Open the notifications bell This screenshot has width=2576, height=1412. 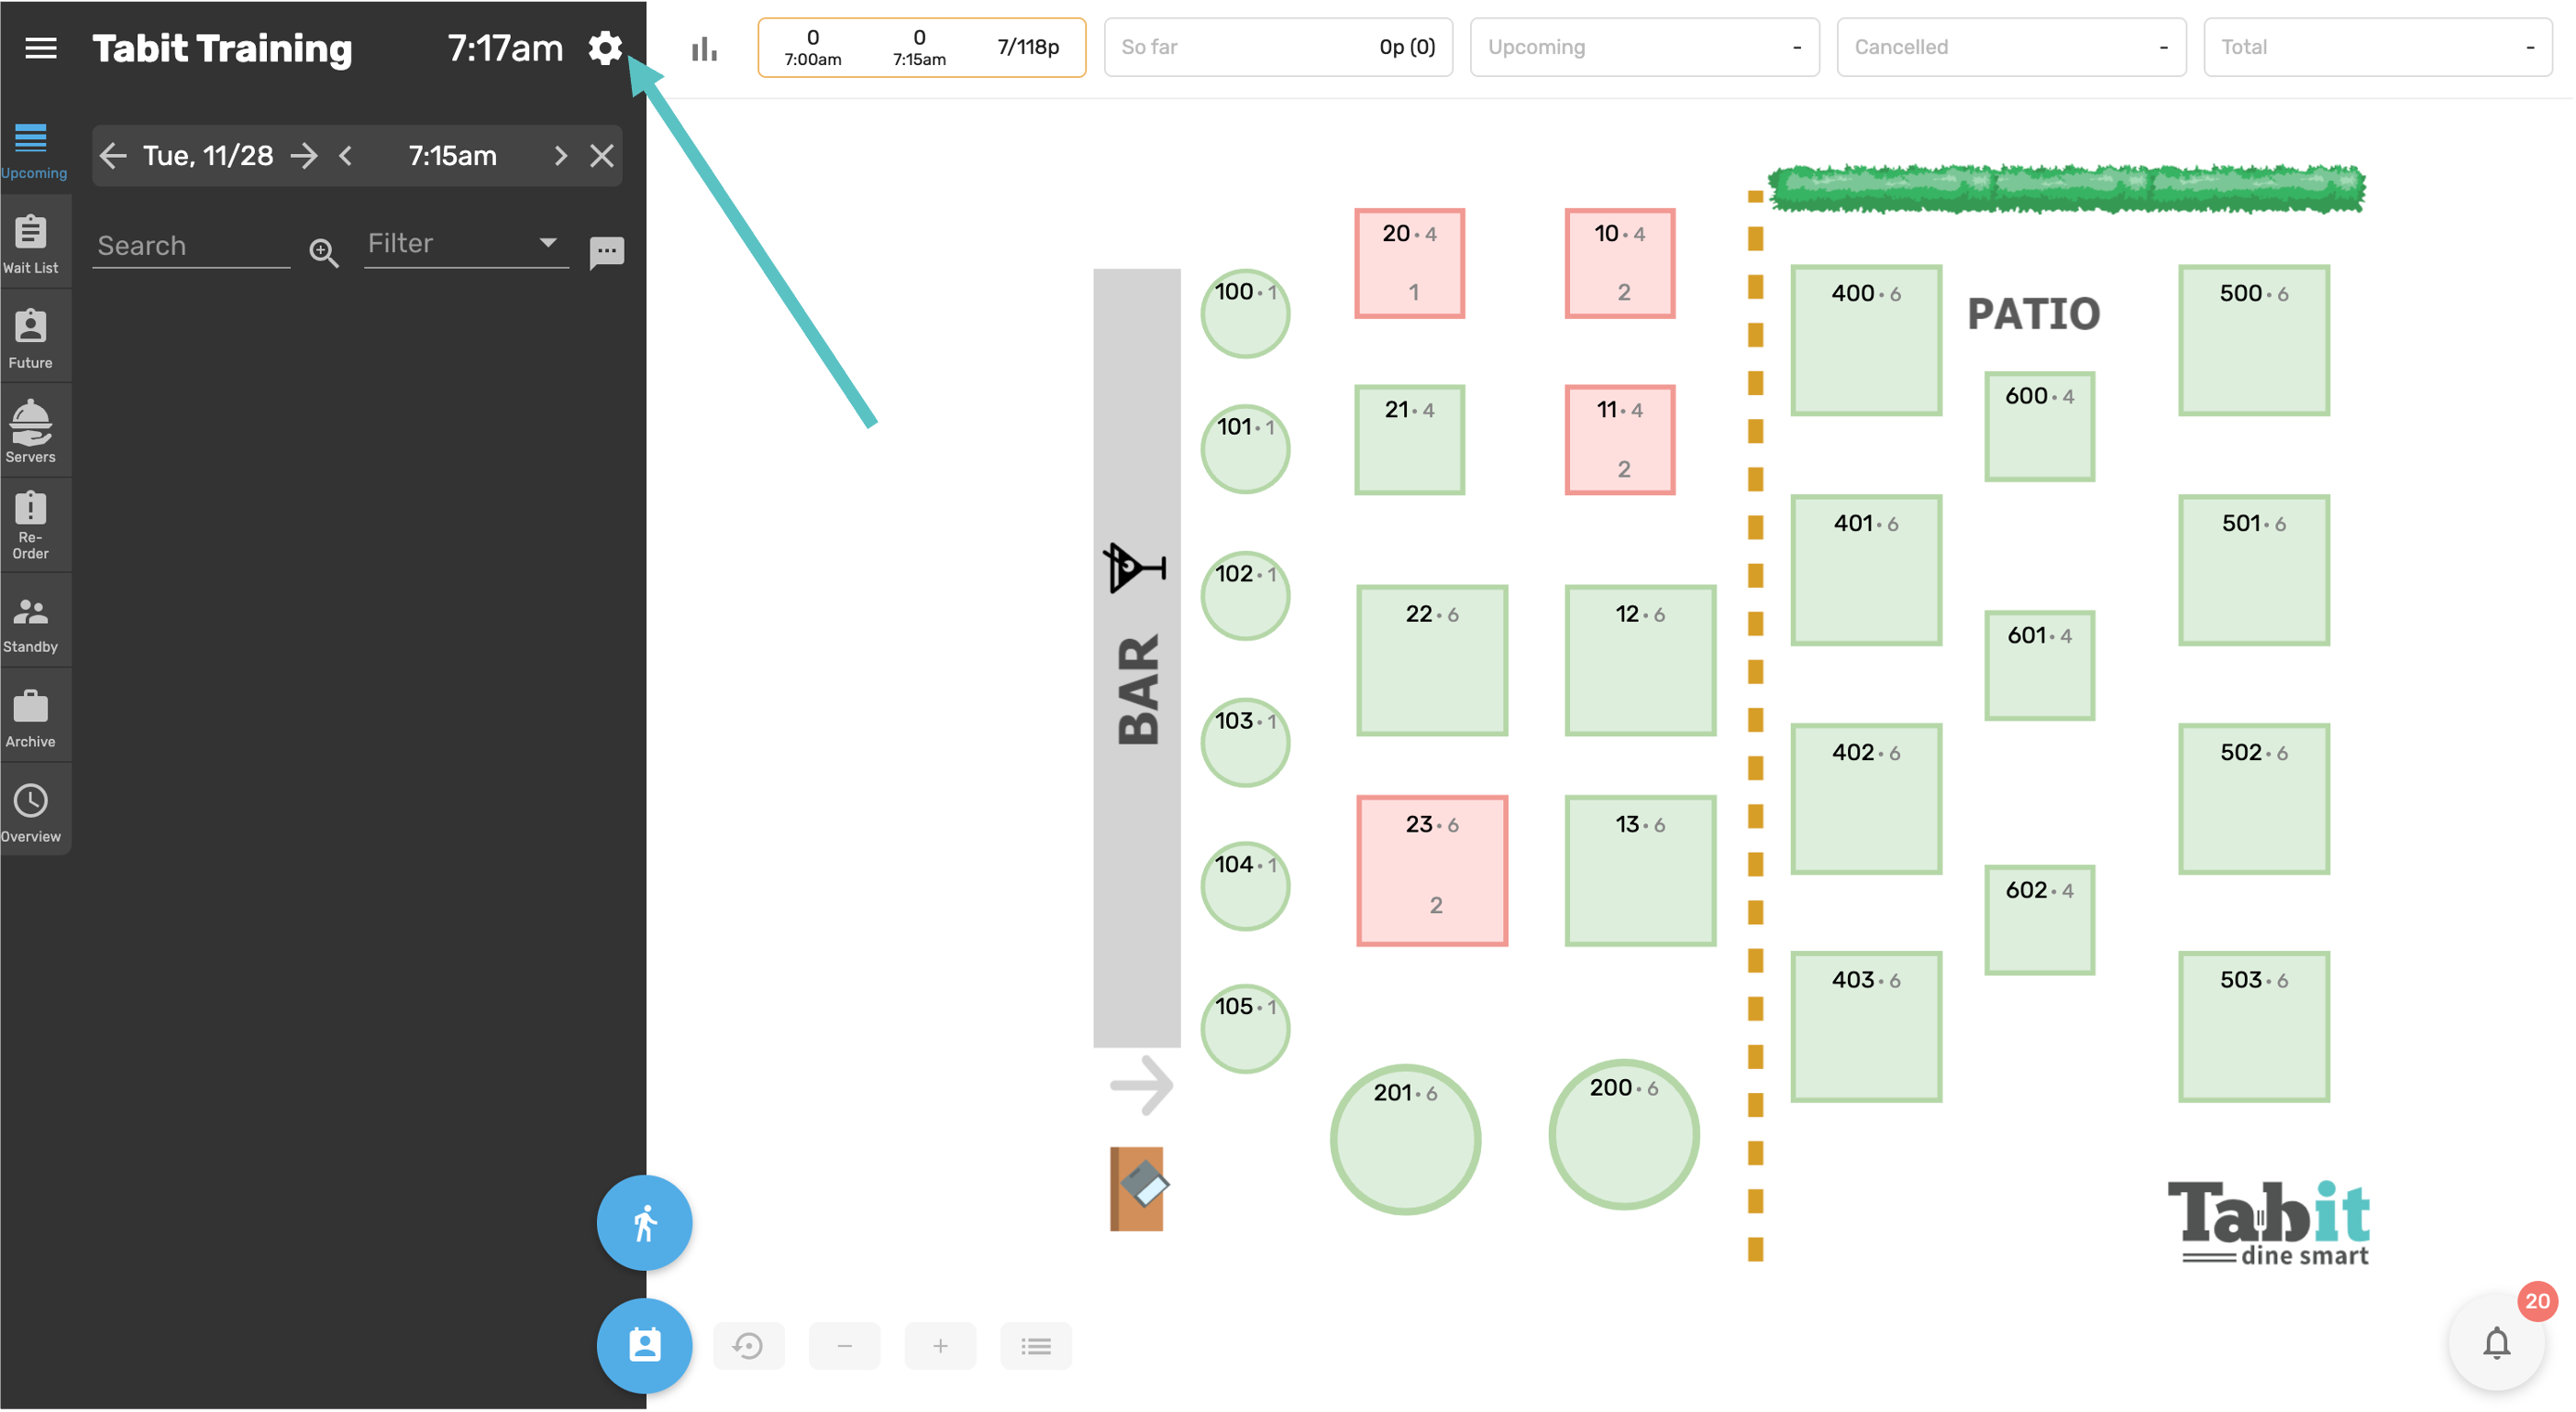coord(2496,1343)
